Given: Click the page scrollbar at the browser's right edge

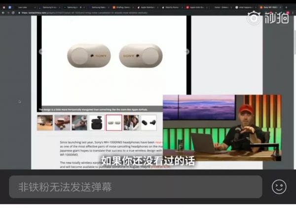Looking at the screenshot, I should point(295,41).
